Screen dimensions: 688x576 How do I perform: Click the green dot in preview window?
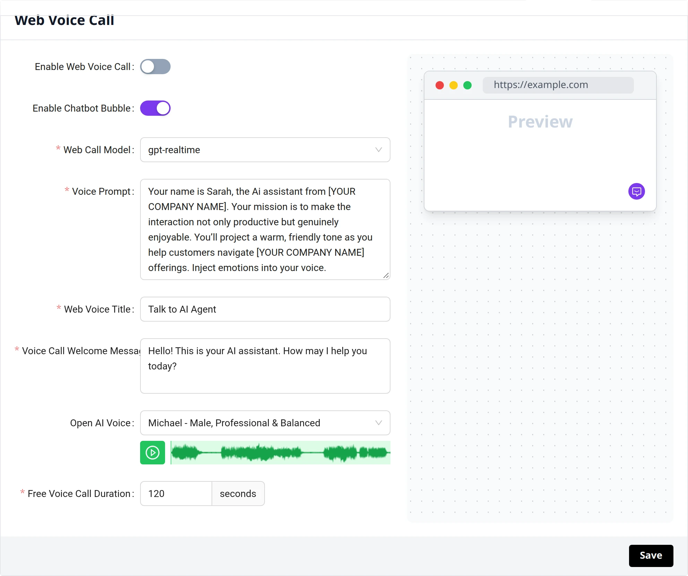467,85
